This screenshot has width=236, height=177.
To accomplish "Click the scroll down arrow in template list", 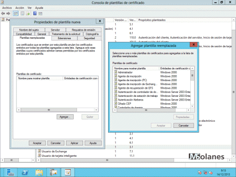I will 192,106.
